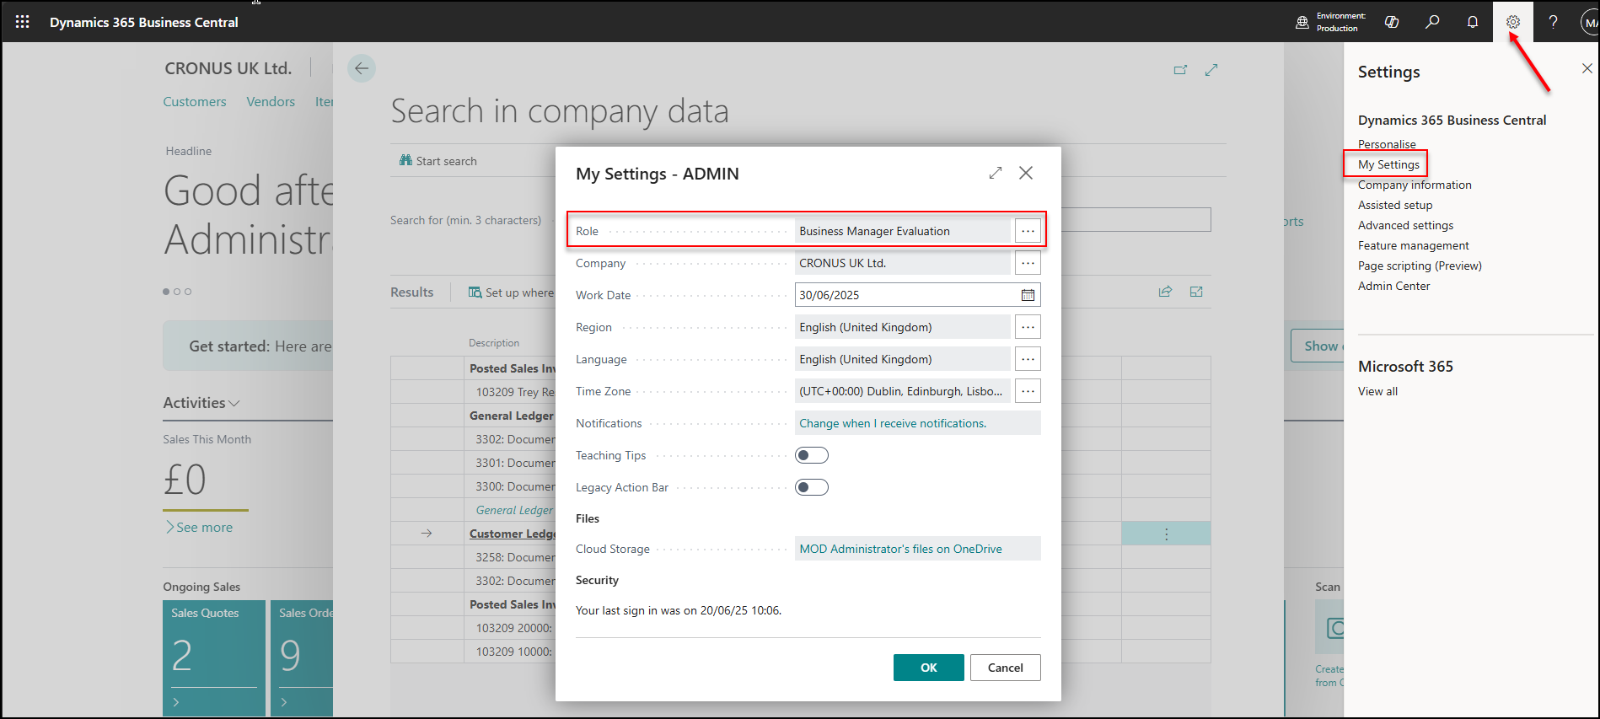
Task: Open Change when I receive notifications link
Action: pyautogui.click(x=893, y=423)
